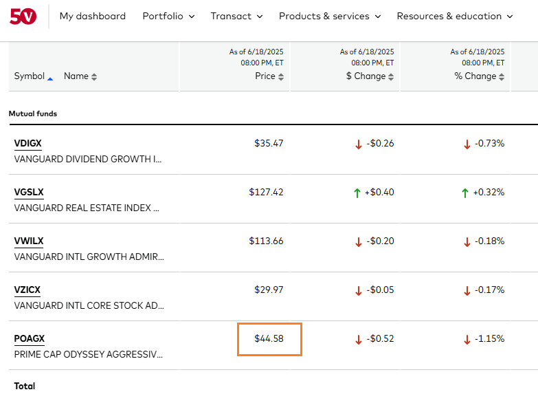This screenshot has width=538, height=403.
Task: Open the VZICX fund details
Action: pyautogui.click(x=27, y=290)
